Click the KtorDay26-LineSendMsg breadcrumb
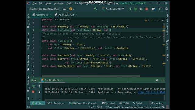 click(x=44, y=9)
